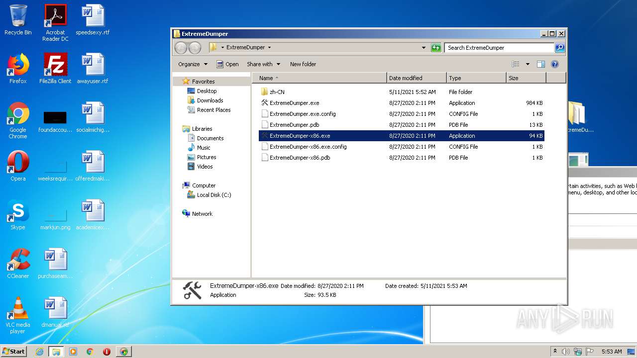Launch the Google Chrome desktop shortcut
This screenshot has width=637, height=358.
pos(18,120)
